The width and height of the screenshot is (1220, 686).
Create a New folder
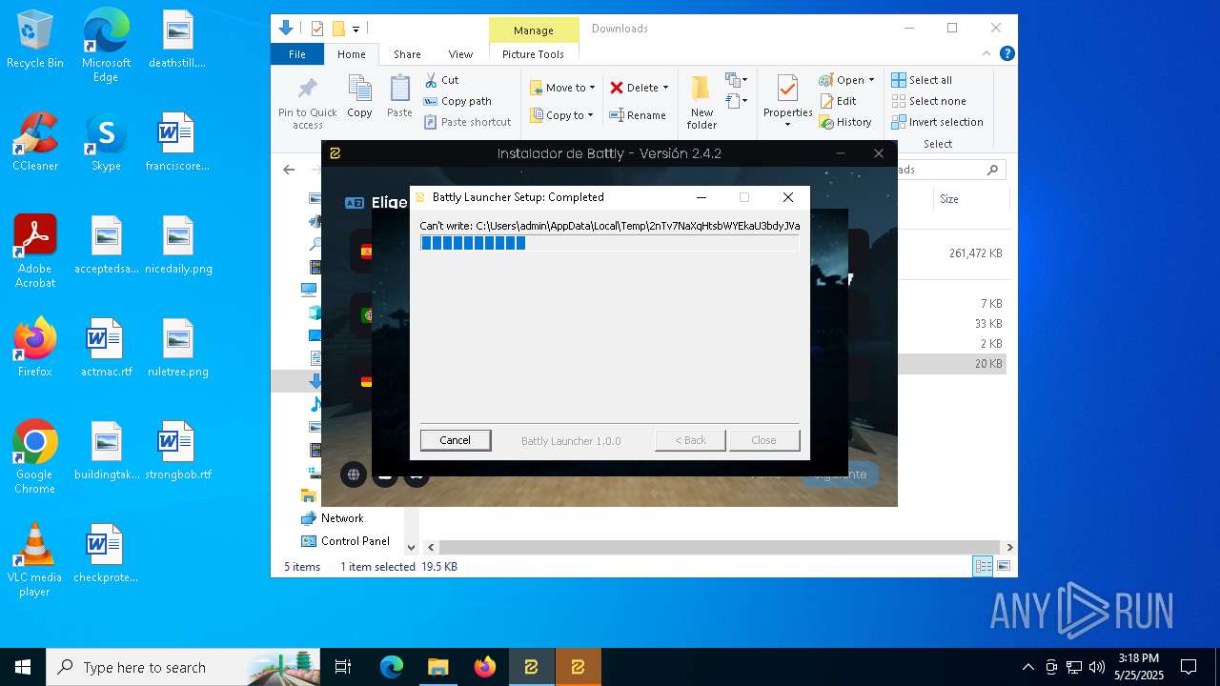(701, 103)
